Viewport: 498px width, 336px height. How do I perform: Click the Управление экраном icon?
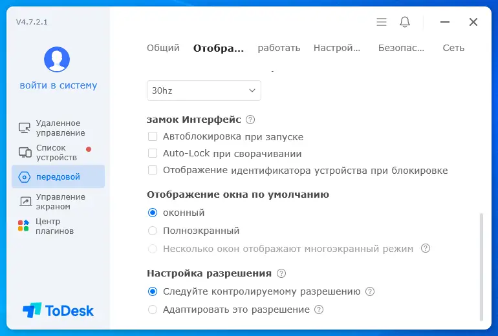point(25,202)
